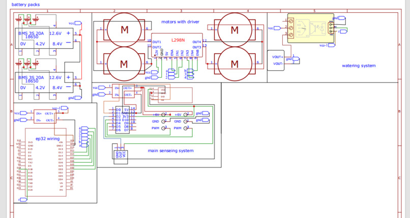
Task: Click the gnd flag above the relay header
Action: pyautogui.click(x=339, y=18)
